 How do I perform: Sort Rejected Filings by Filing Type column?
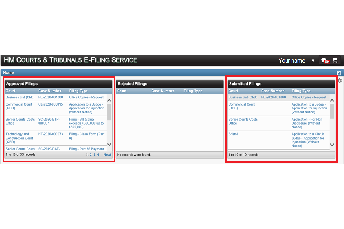tap(193, 91)
